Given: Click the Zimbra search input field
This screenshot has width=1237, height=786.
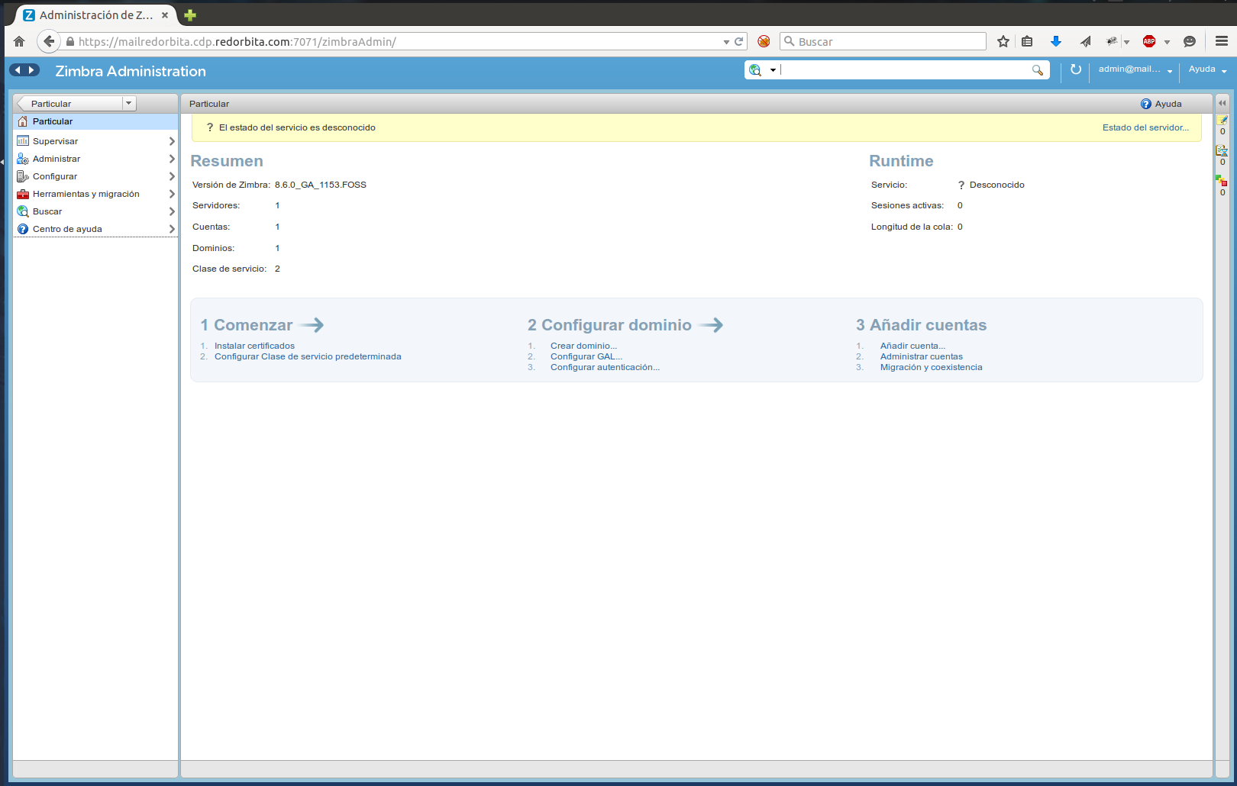Looking at the screenshot, I should (905, 70).
